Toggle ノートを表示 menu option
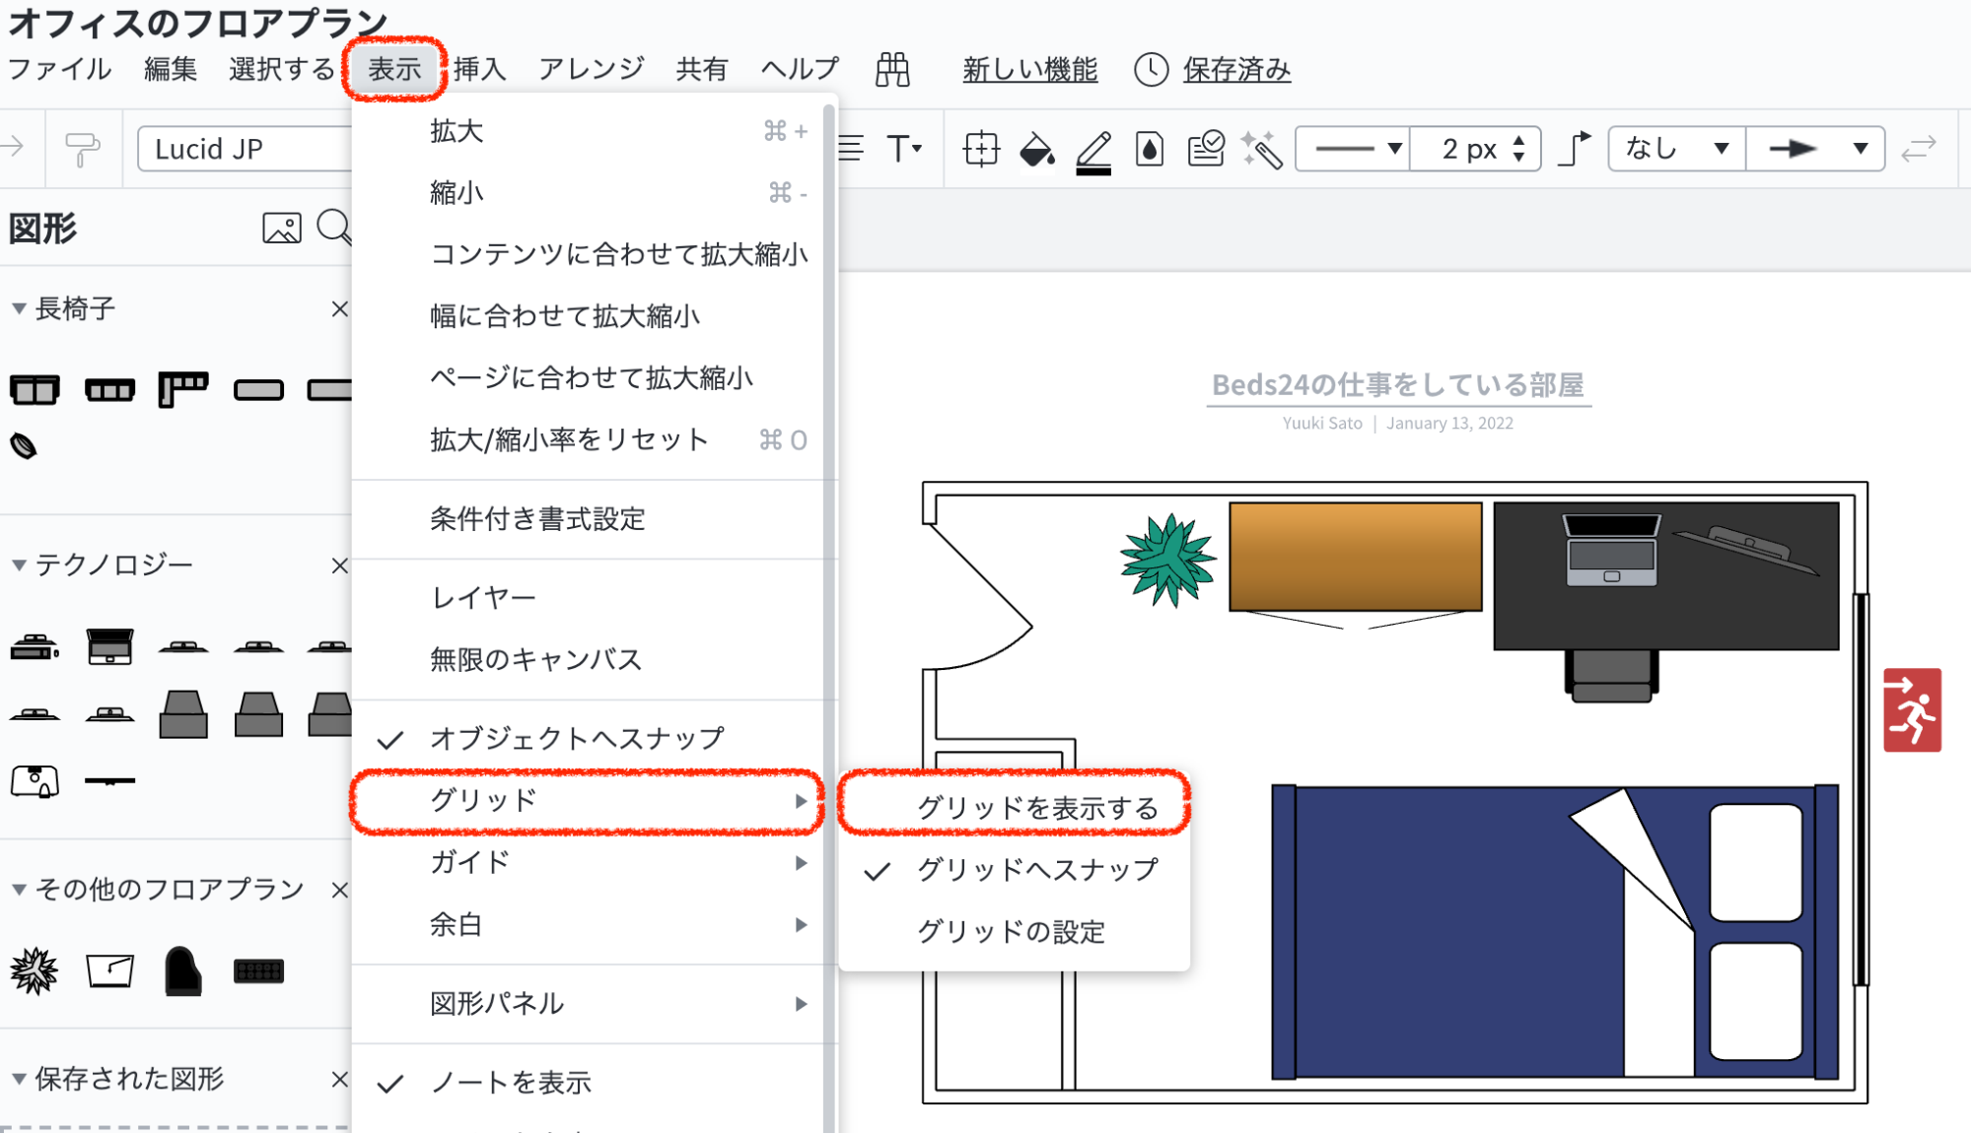The image size is (1971, 1134). click(511, 1082)
